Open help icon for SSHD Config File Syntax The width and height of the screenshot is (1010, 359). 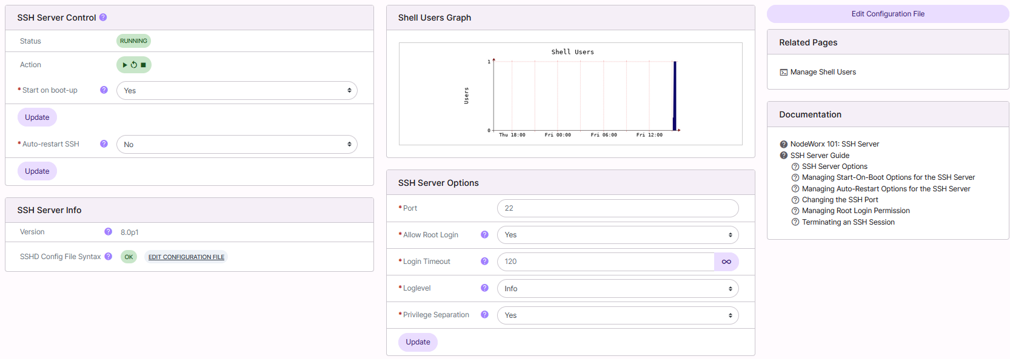(108, 256)
